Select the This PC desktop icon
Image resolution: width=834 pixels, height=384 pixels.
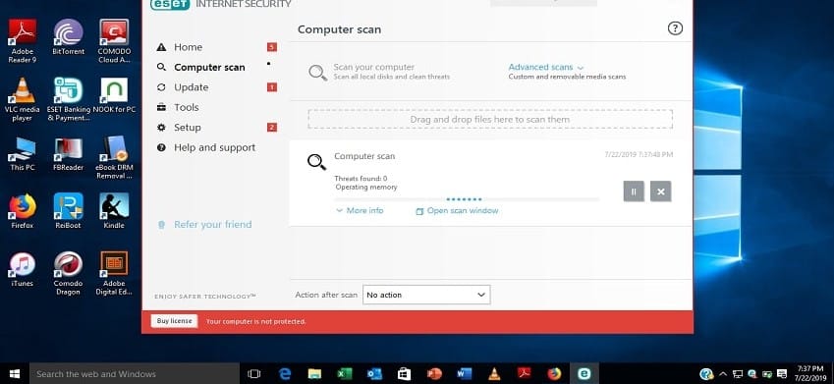coord(23,154)
